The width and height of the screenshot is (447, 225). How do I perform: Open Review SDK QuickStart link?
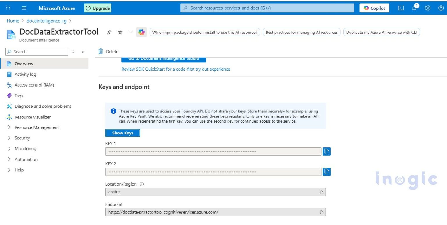click(176, 69)
